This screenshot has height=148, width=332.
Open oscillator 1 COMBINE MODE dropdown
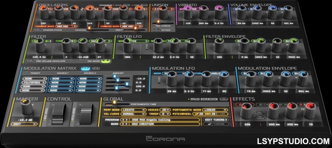pos(66,26)
